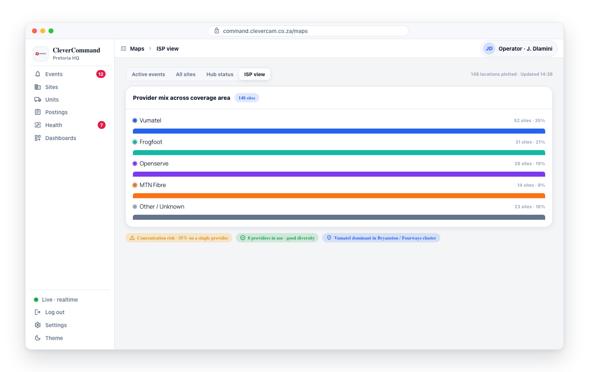Click the Theme moon icon
This screenshot has width=589, height=372.
click(38, 338)
